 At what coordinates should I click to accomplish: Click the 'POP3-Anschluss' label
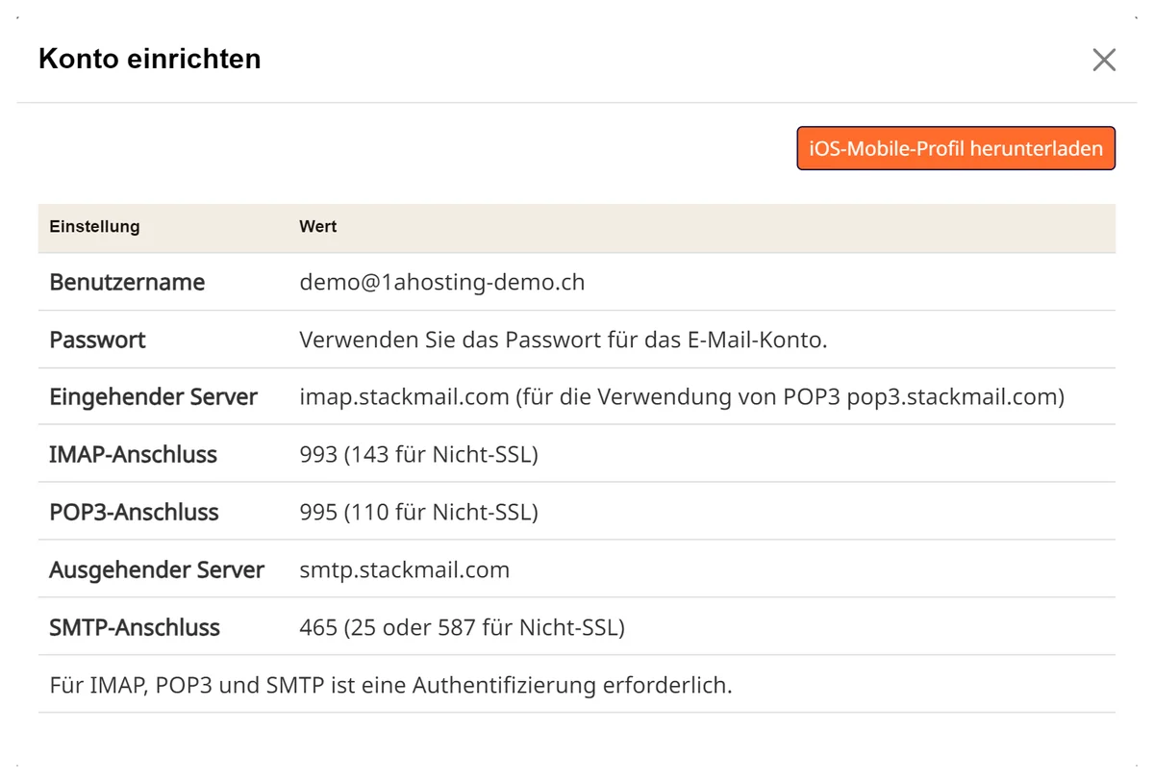[x=134, y=512]
